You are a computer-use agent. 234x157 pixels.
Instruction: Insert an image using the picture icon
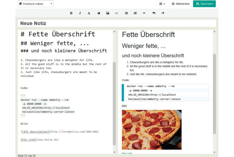pos(108,13)
